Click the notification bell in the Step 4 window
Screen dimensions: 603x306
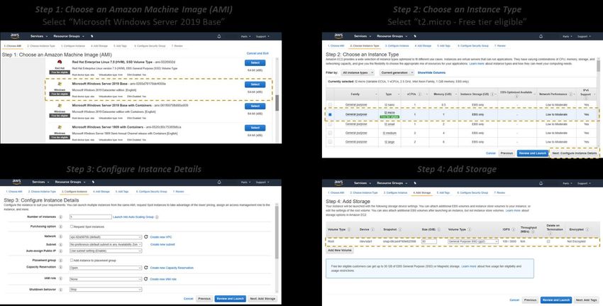[x=541, y=183]
